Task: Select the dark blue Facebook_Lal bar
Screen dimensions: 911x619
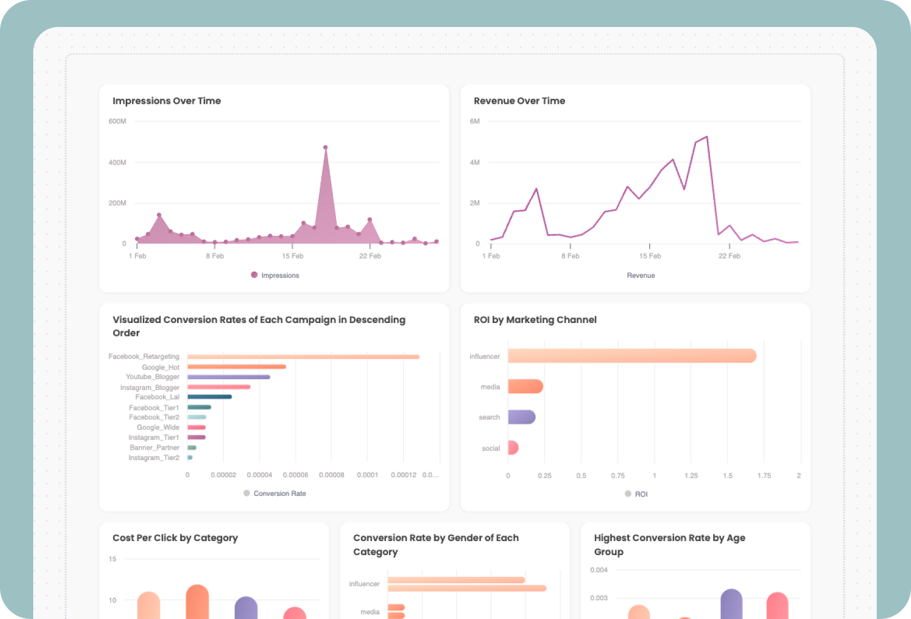Action: 209,397
